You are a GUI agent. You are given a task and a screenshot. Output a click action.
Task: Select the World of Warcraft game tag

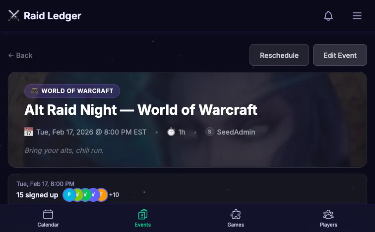coord(72,91)
